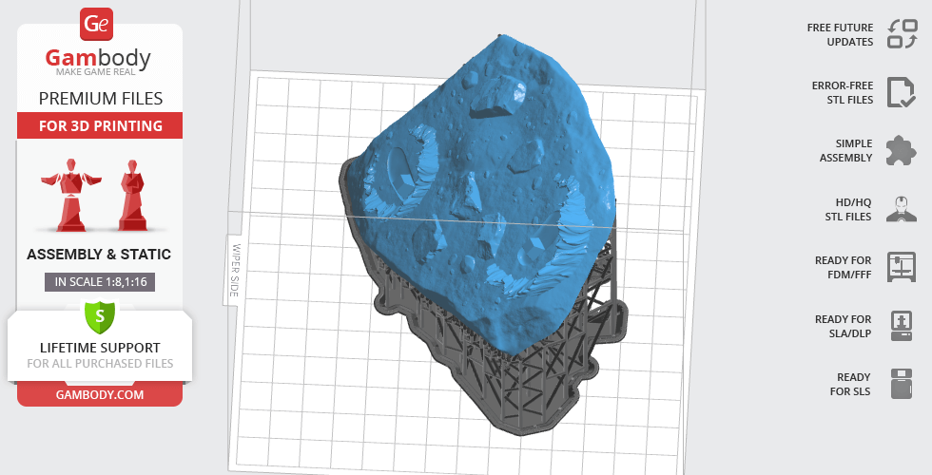Click the HD/HQ STL files icon
Screen dimensions: 932x475
pyautogui.click(x=900, y=209)
